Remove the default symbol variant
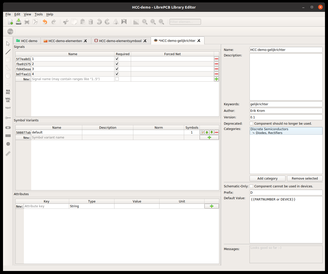Image resolution: width=328 pixels, height=274 pixels. [x=216, y=132]
